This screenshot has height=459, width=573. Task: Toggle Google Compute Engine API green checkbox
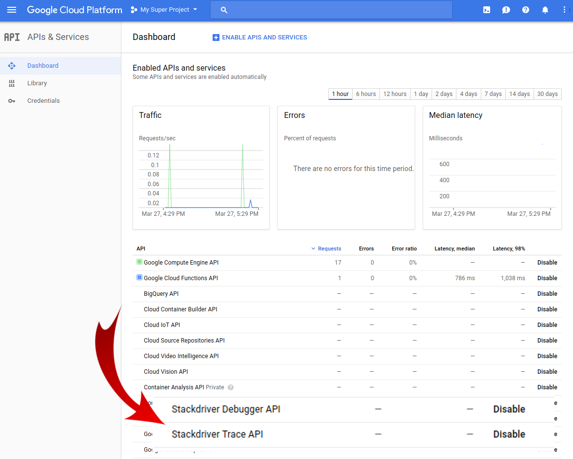[139, 262]
